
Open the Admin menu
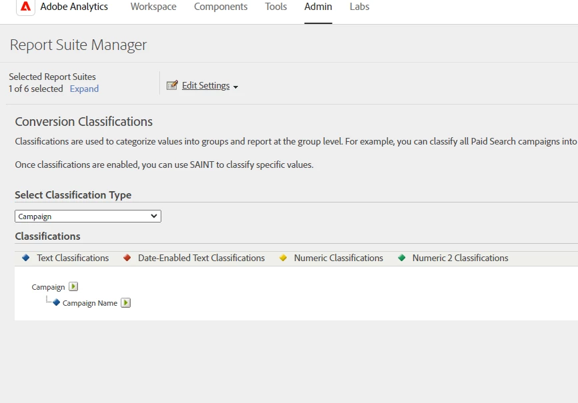318,7
